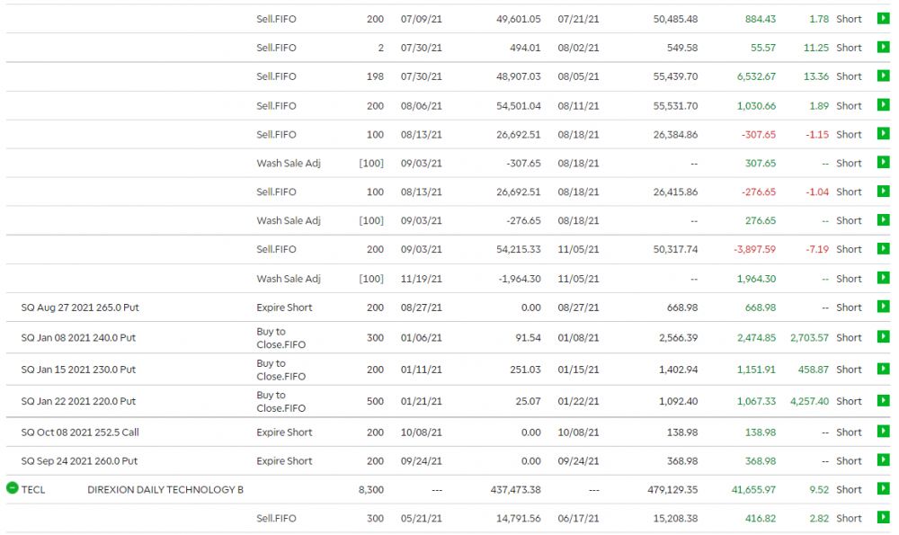Viewport: 899px width, 535px height.
Task: Click green arrow for SQ Oct 08 252.5 Call
Action: tap(882, 432)
